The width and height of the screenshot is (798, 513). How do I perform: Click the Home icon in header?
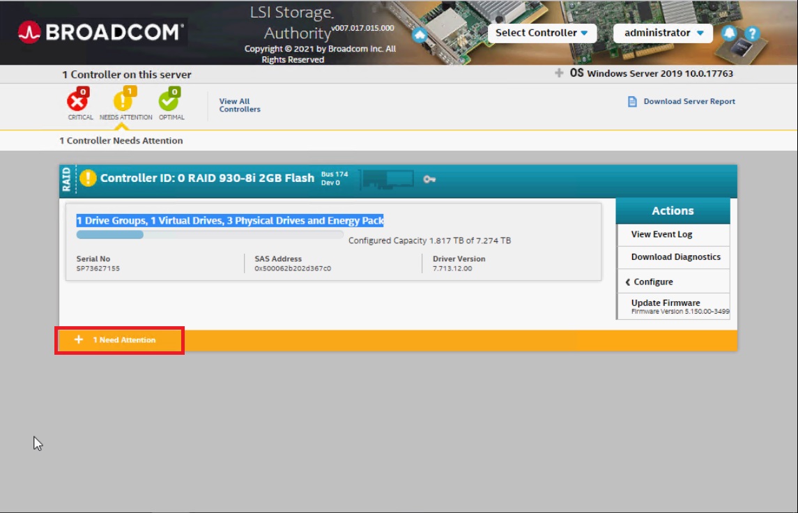tap(420, 34)
